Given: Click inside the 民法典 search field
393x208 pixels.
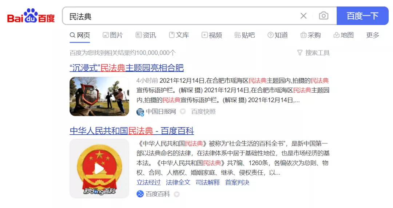Looking at the screenshot, I should click(x=182, y=16).
